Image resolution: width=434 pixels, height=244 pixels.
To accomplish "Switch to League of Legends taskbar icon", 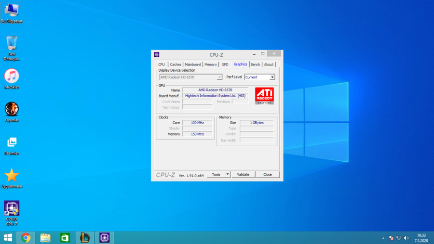I will coord(85,238).
